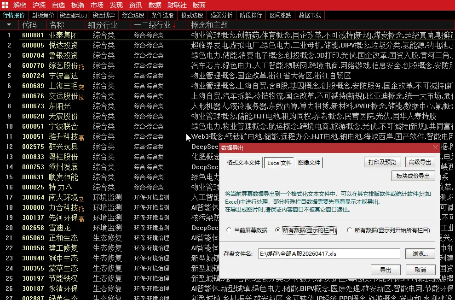Open the 自选 menu
This screenshot has width=455, height=300.
[58, 5]
